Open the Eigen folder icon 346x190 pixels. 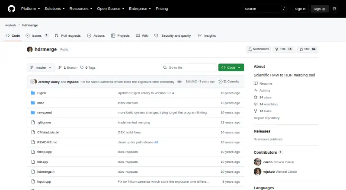click(33, 93)
